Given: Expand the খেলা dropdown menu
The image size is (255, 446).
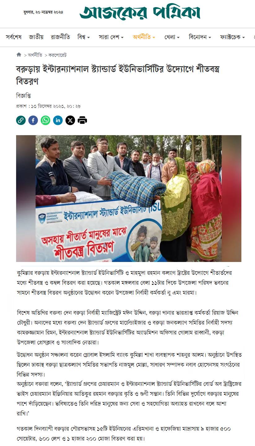Looking at the screenshot, I should [172, 37].
